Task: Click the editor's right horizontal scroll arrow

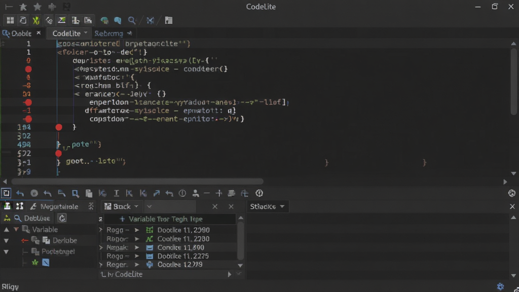Action: tap(505, 181)
